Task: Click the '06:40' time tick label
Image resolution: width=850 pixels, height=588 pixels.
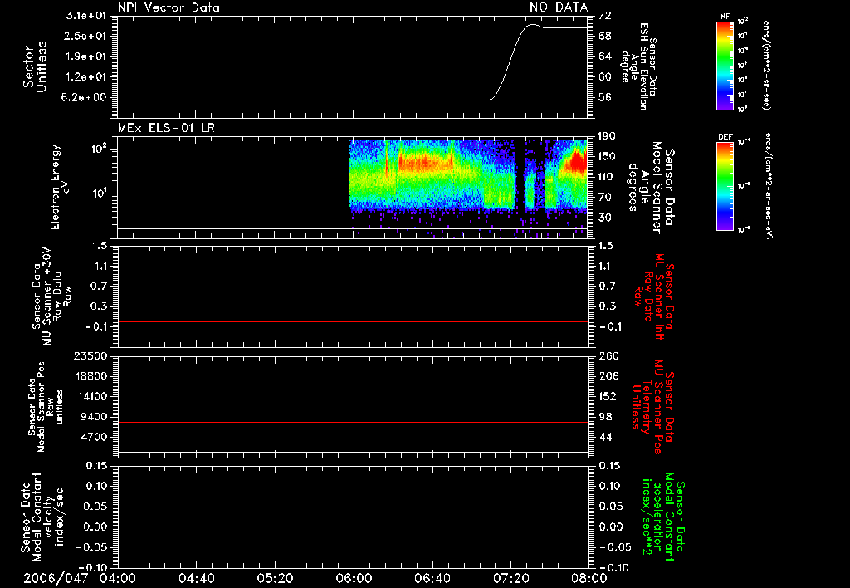Action: (x=432, y=578)
